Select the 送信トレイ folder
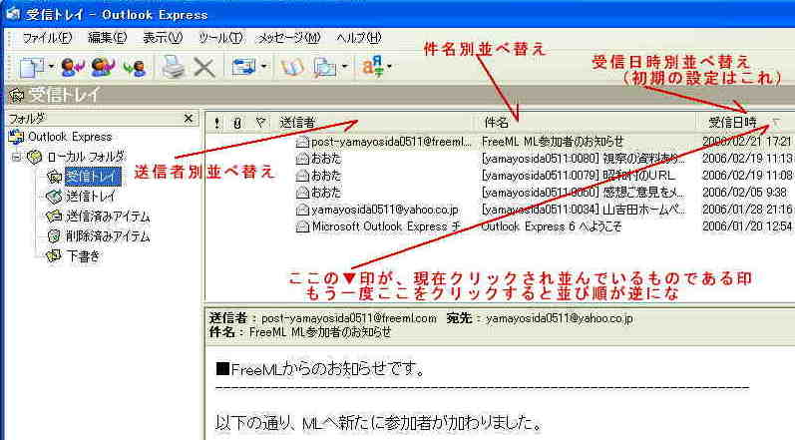Image resolution: width=795 pixels, height=440 pixels. tap(90, 197)
